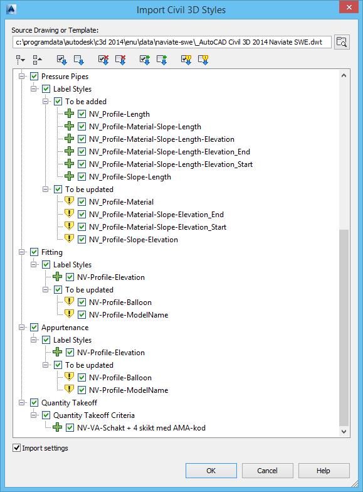Toggle the Quantity Takeoff Criteria checkbox
This screenshot has width=363, height=492.
46,415
